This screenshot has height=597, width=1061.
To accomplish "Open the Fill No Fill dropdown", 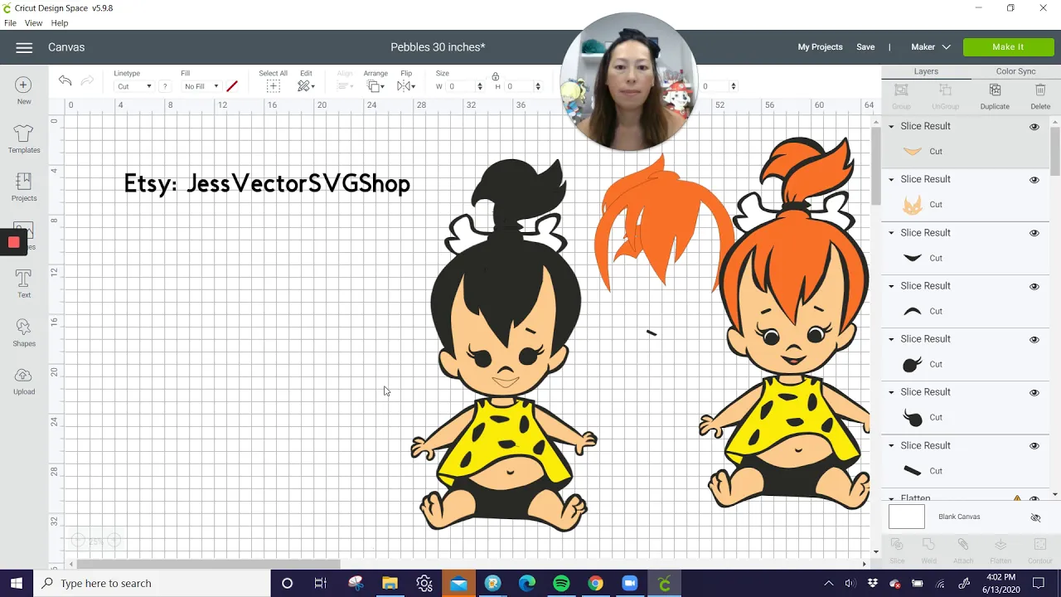I will [201, 86].
